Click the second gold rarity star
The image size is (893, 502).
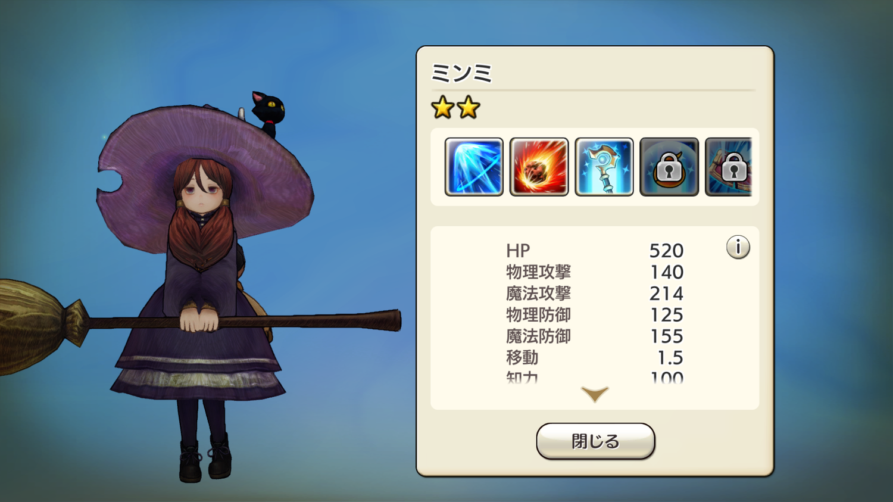click(x=469, y=108)
